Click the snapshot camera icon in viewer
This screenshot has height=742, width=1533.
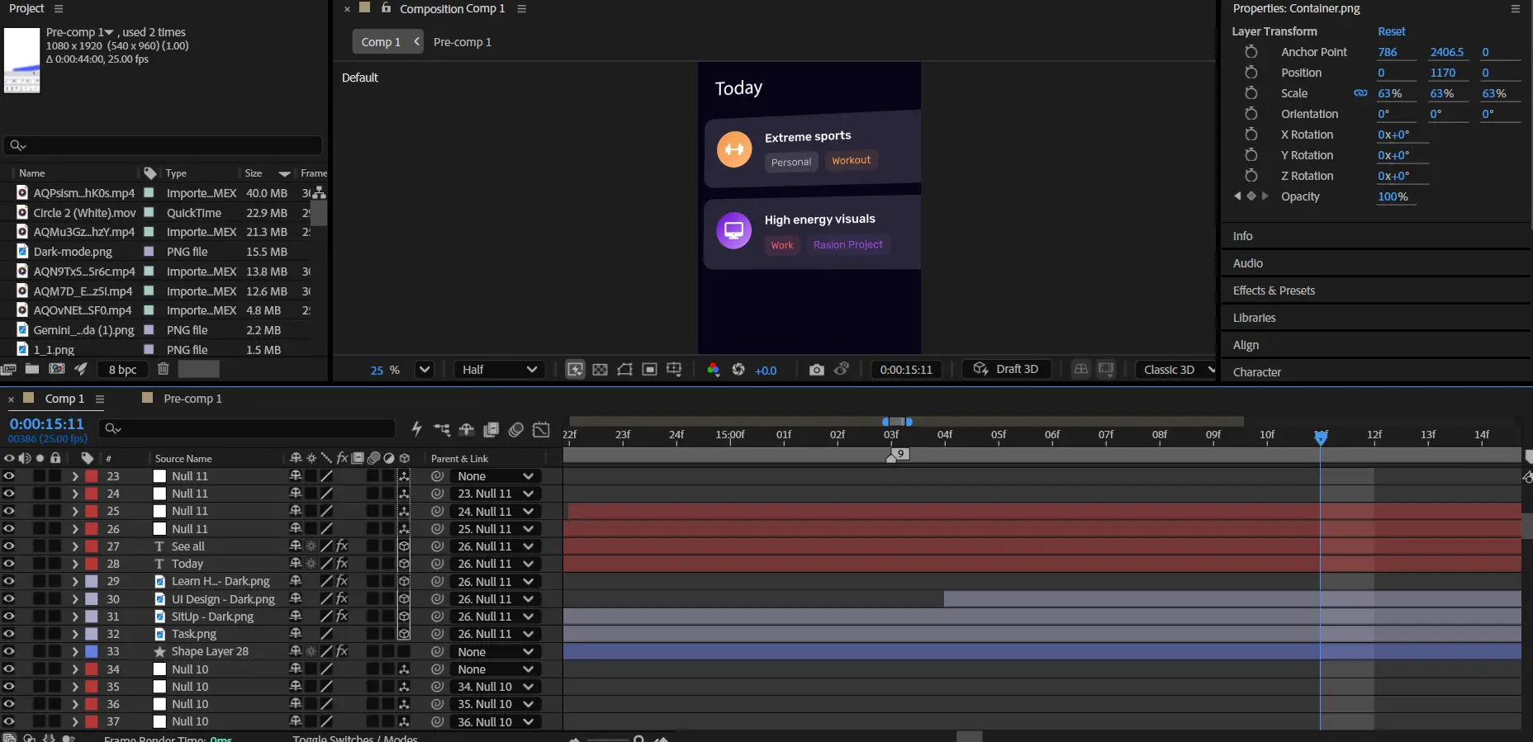click(x=816, y=370)
